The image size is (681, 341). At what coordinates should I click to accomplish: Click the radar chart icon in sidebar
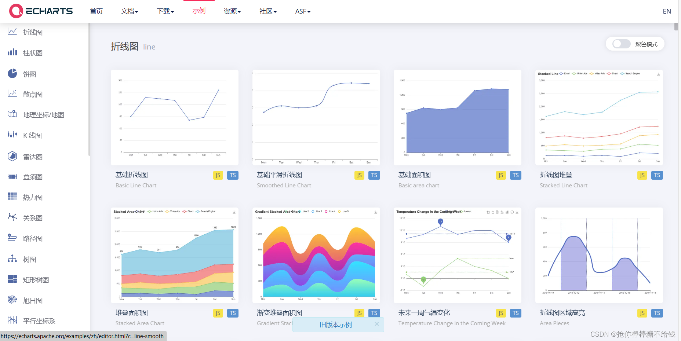(x=12, y=156)
